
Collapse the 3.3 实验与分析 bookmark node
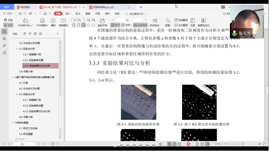[17, 49]
